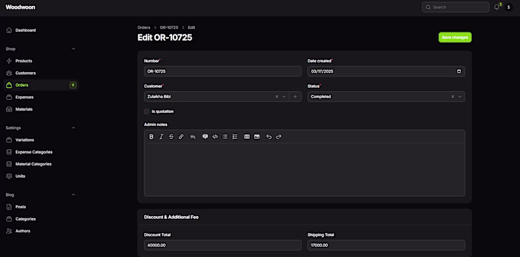Click the Expense Categories icon
Screen dimensions: 520x257
(9, 152)
